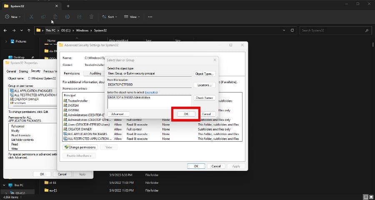
Task: Sort by the Name column header
Action: click(x=51, y=40)
